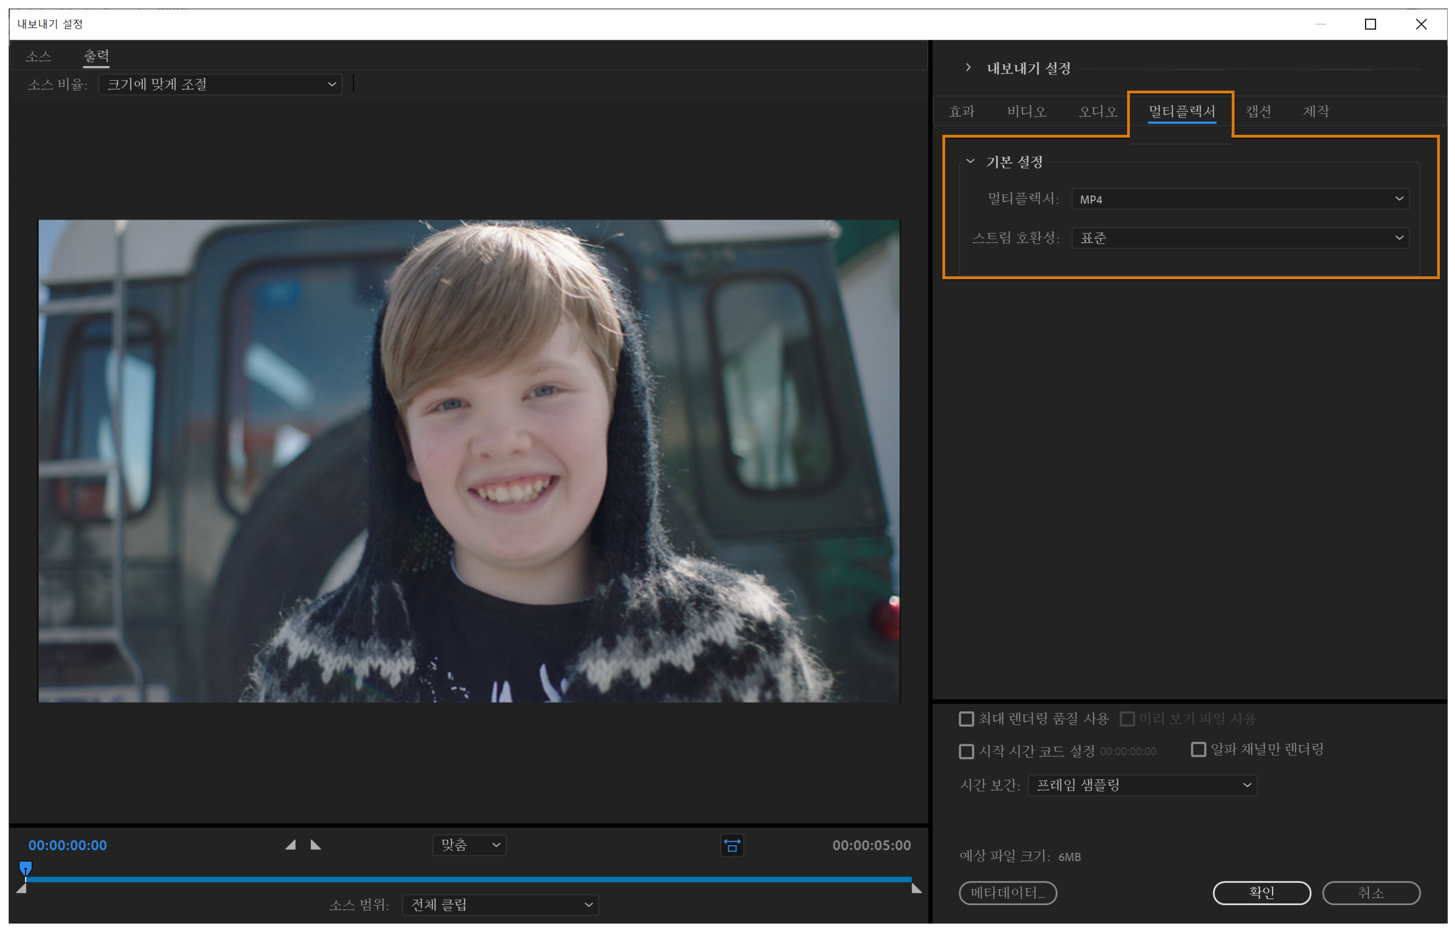Screen dimensions: 1455x930
Task: Open the 멀티플렉서 MP4 dropdown
Action: point(1240,199)
